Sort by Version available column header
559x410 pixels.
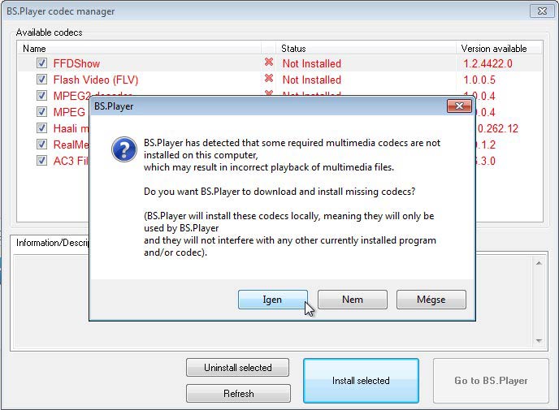(499, 48)
